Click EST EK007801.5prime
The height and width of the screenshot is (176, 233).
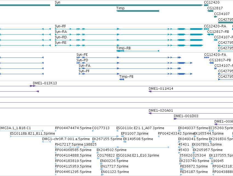[x=207, y=145]
